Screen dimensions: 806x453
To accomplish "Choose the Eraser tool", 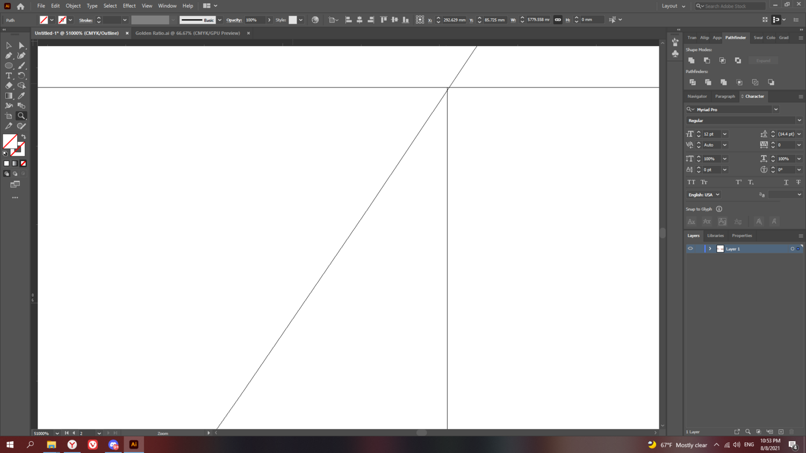I will point(9,86).
